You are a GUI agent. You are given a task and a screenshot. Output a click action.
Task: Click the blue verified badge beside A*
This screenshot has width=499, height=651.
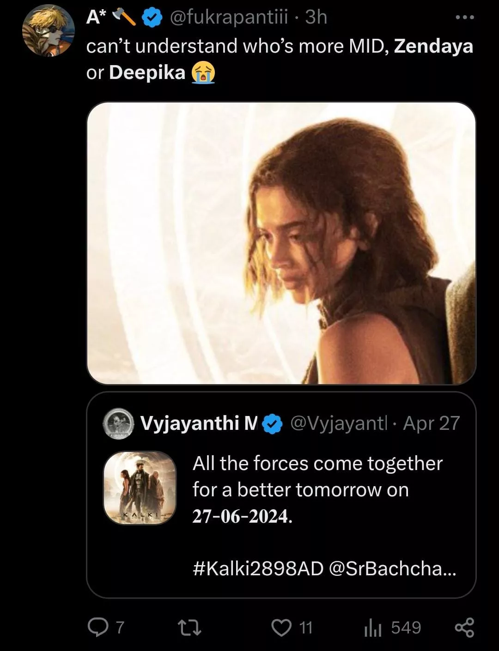tap(152, 18)
